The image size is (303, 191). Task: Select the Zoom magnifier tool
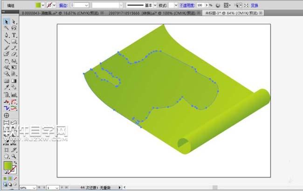[14, 156]
